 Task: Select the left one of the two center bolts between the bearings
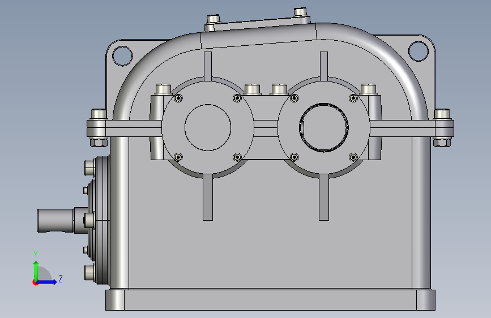(x=253, y=89)
